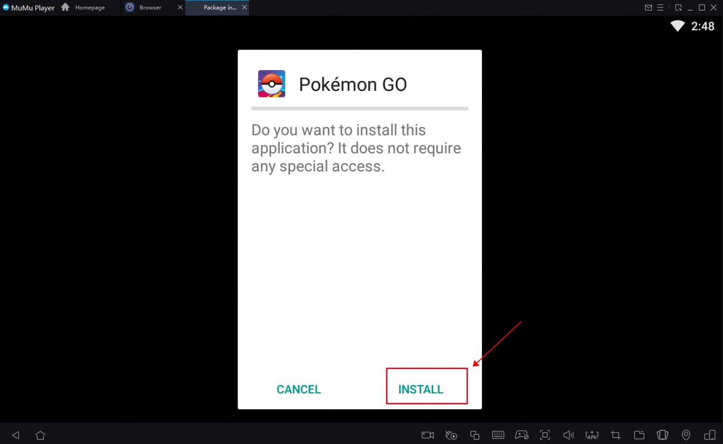Open the message center envelope icon
The width and height of the screenshot is (723, 444).
(x=648, y=7)
